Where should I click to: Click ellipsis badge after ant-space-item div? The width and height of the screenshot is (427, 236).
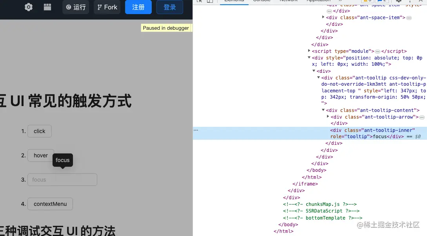click(409, 18)
